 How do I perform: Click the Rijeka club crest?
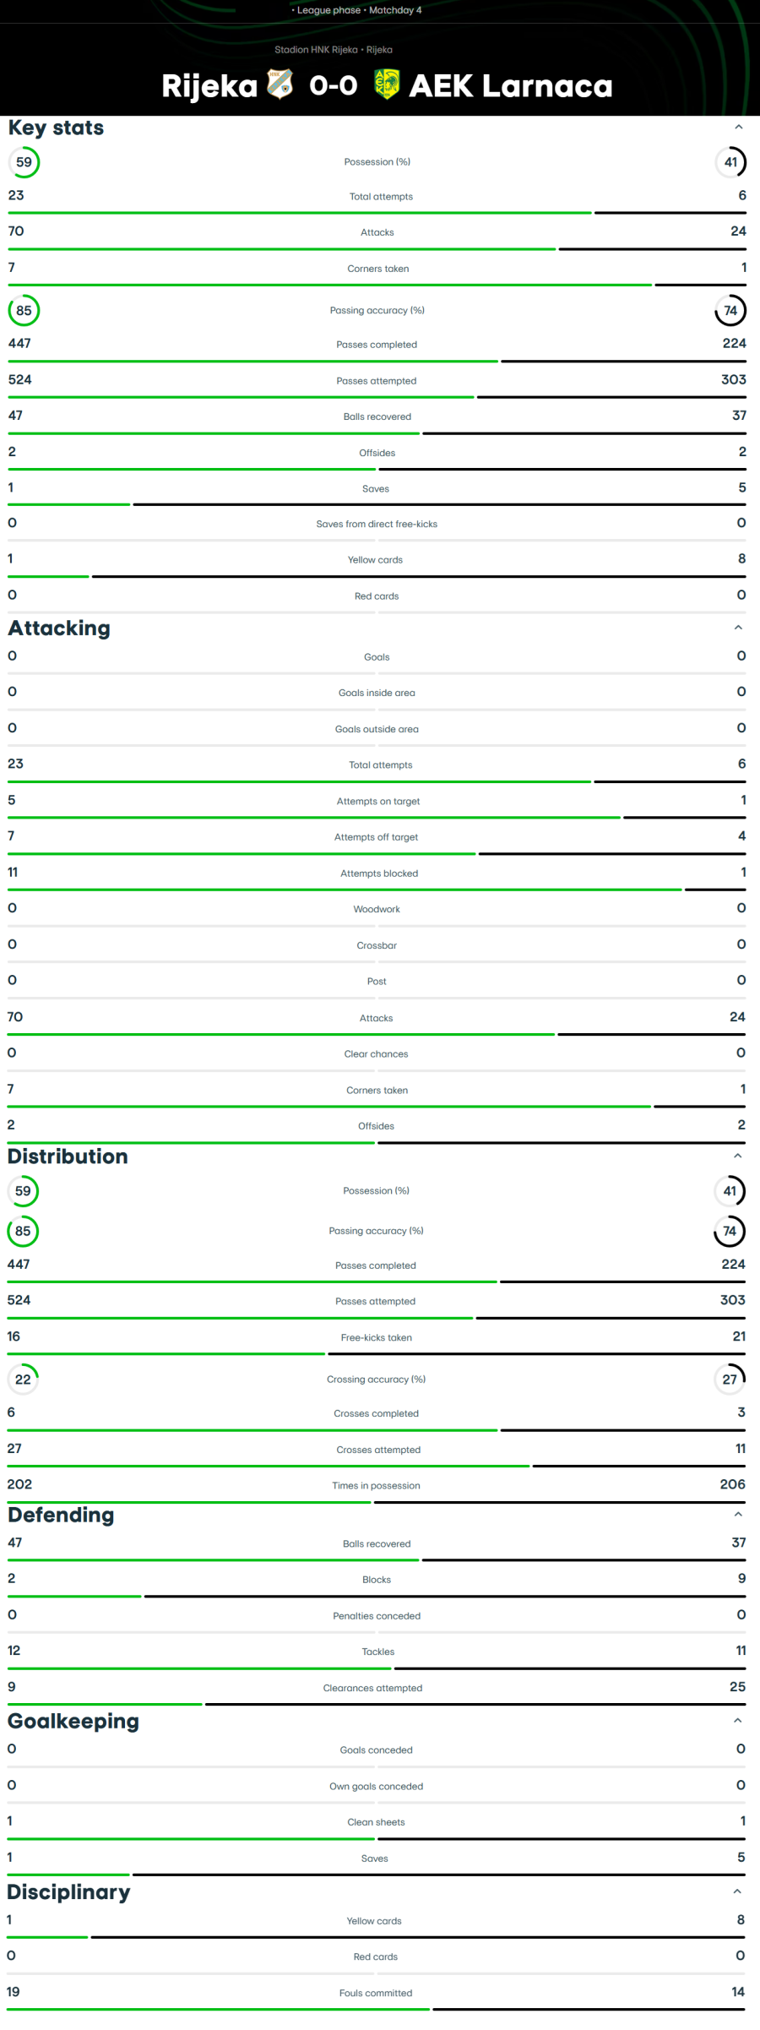coord(280,84)
